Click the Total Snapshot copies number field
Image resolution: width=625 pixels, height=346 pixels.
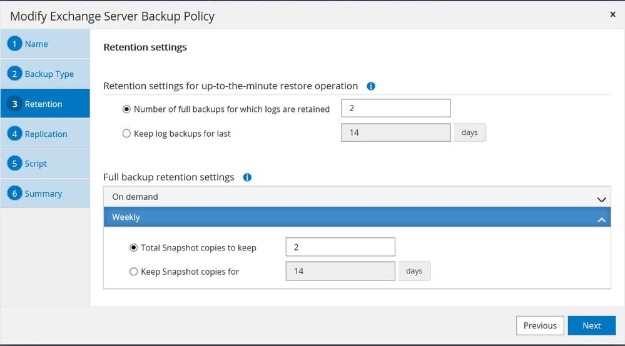[340, 247]
